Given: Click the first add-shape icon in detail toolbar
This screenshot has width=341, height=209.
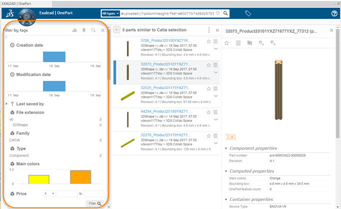Looking at the screenshot, I should (x=262, y=43).
